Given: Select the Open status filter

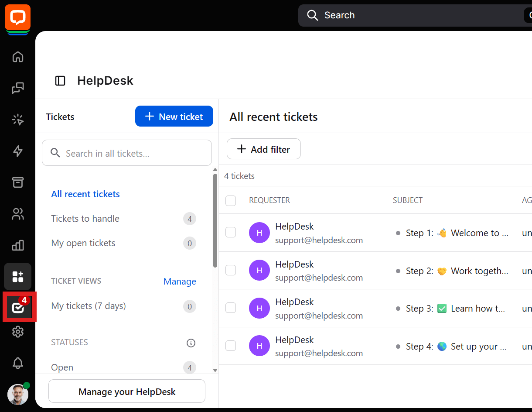Looking at the screenshot, I should coord(62,367).
